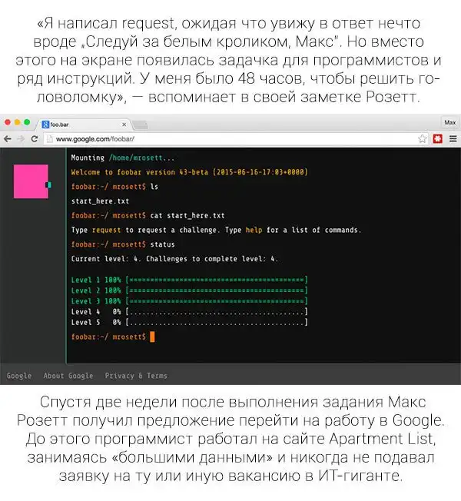The width and height of the screenshot is (461, 501).
Task: Click the Level 2 100% progress bar
Action: click(189, 290)
